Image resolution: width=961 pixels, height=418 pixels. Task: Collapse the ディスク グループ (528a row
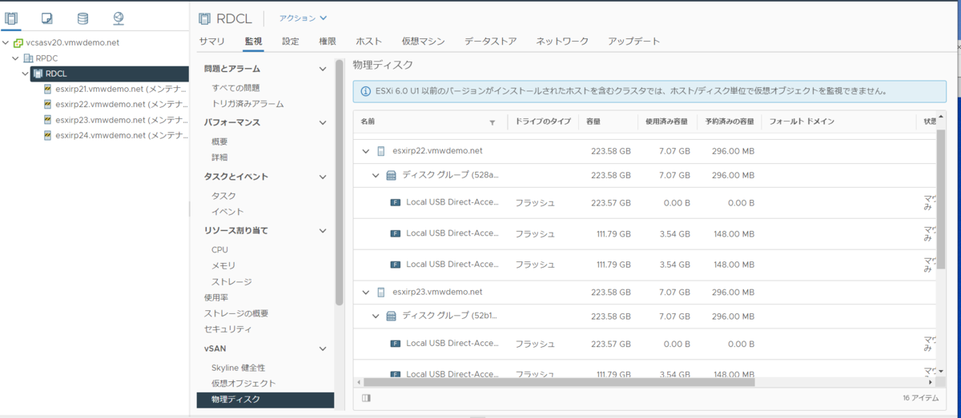tap(376, 175)
